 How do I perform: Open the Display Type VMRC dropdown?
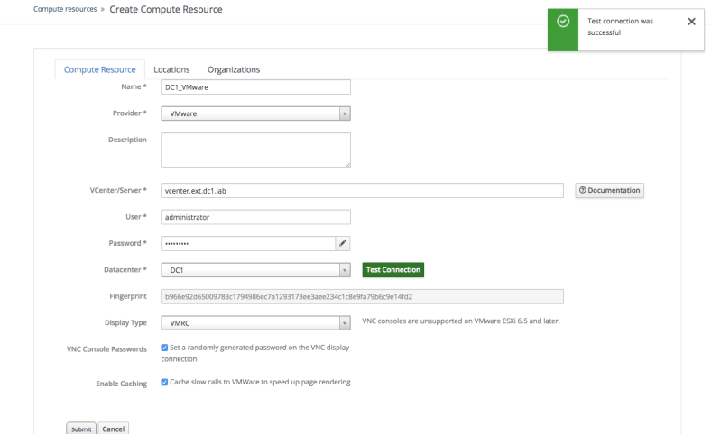[344, 323]
